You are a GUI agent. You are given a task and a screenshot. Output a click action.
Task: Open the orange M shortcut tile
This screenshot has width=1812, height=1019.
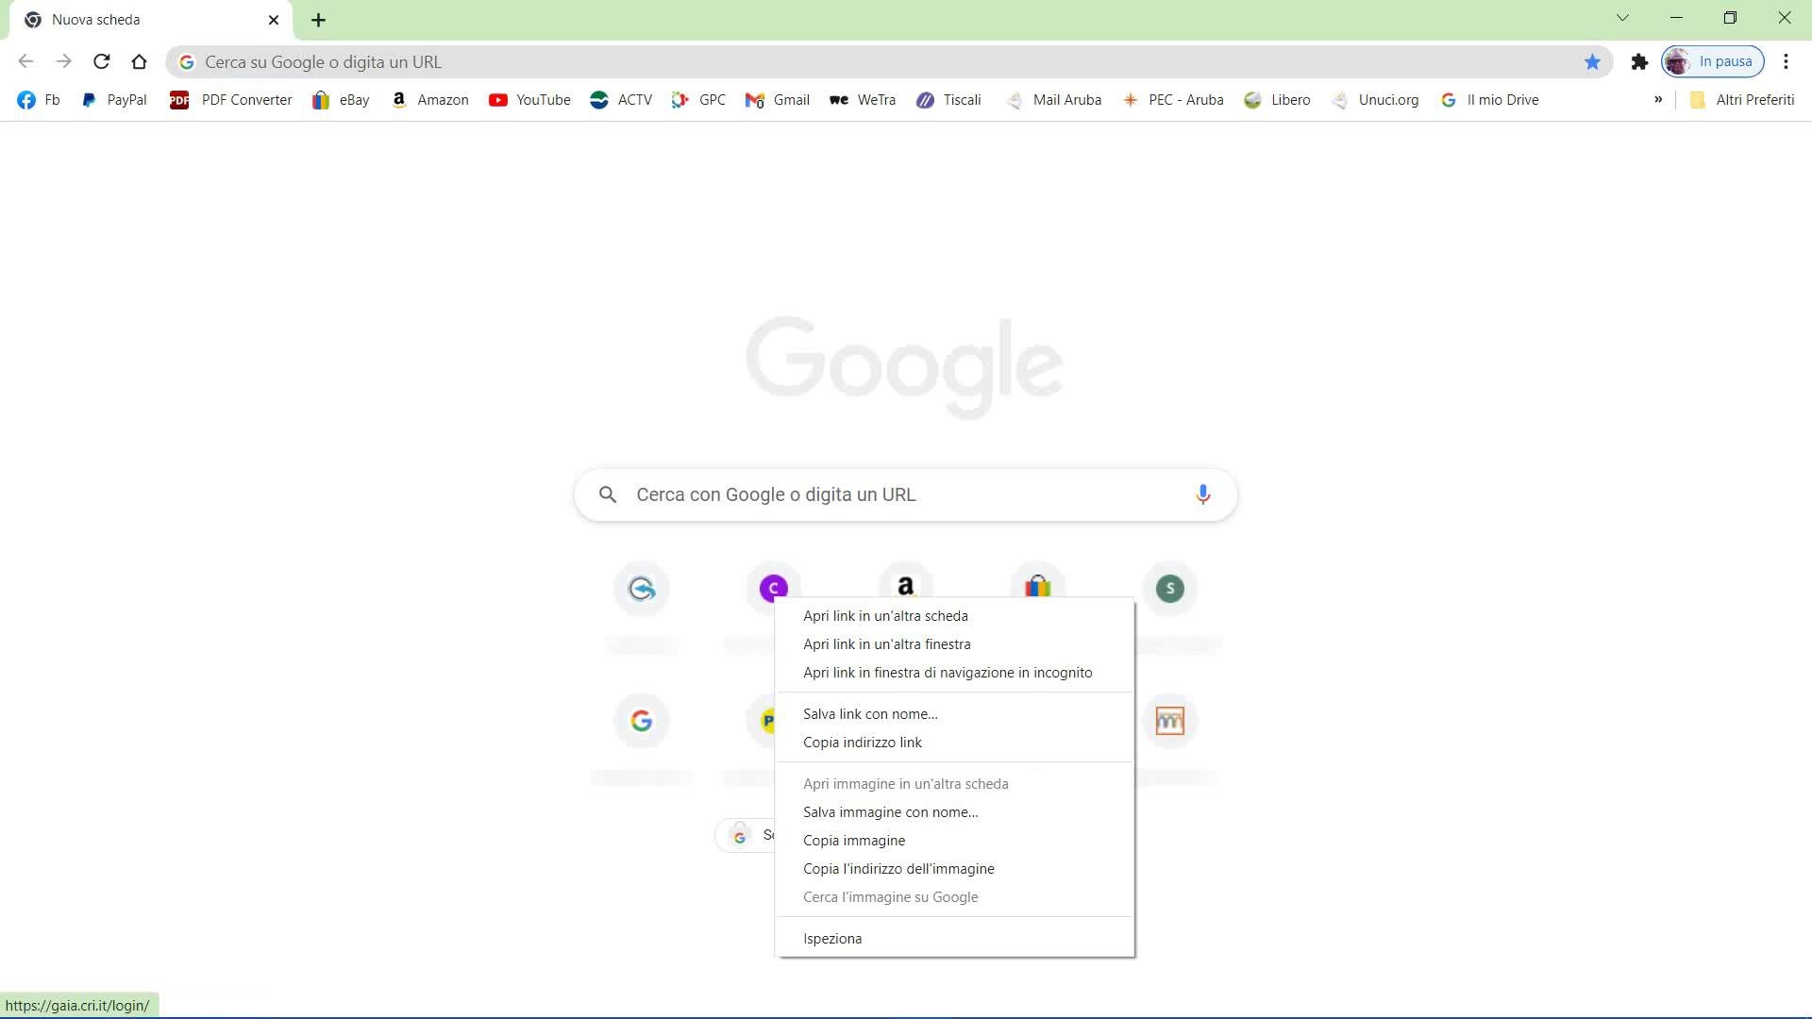(1170, 721)
